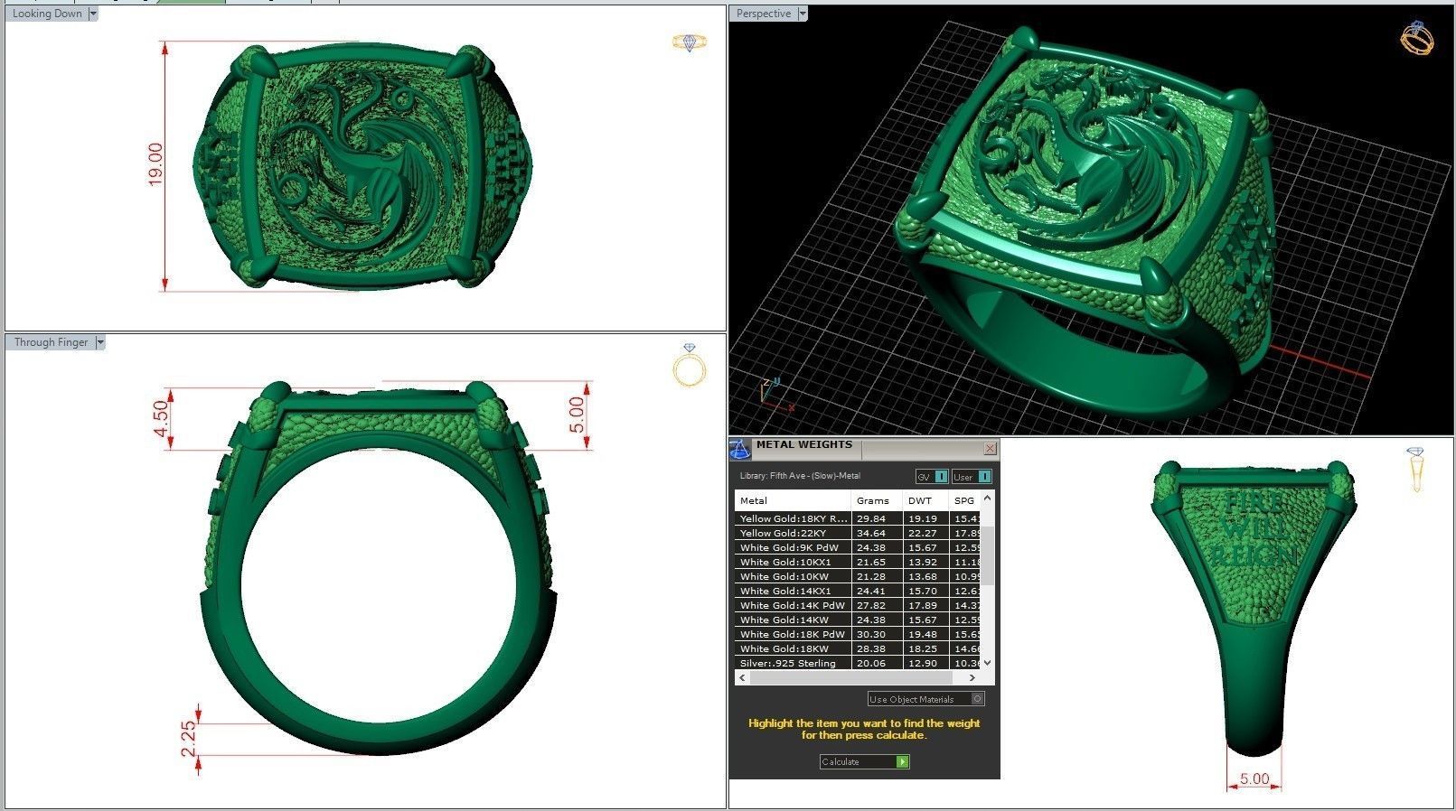Open the Perspective viewport dropdown arrow
Screen dimensions: 1456x811
[803, 14]
